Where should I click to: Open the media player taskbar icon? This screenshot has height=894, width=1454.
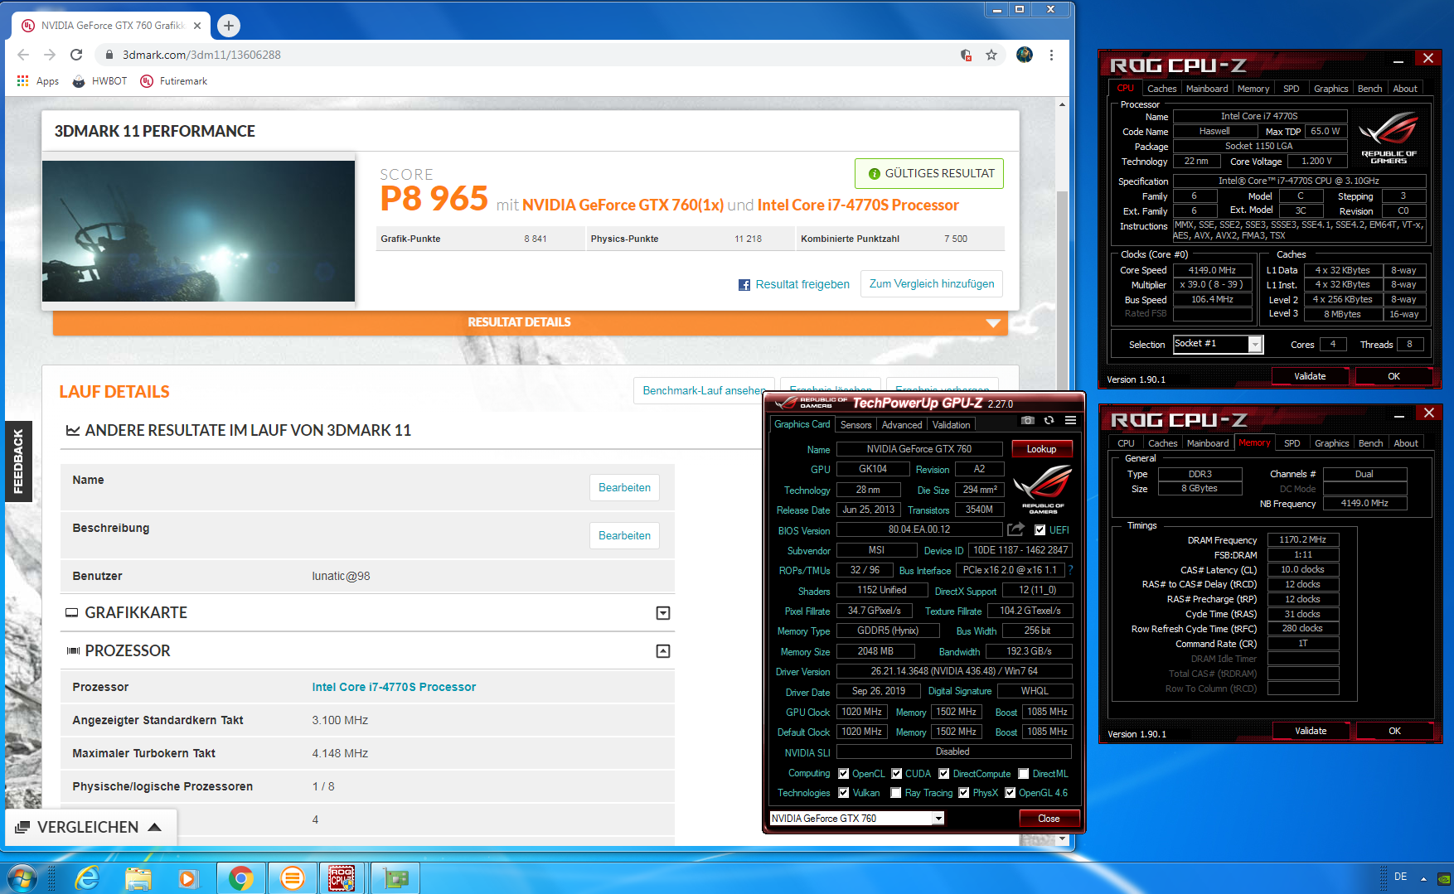click(x=189, y=878)
